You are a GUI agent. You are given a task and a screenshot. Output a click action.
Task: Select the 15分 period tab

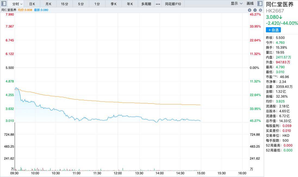click(64, 4)
